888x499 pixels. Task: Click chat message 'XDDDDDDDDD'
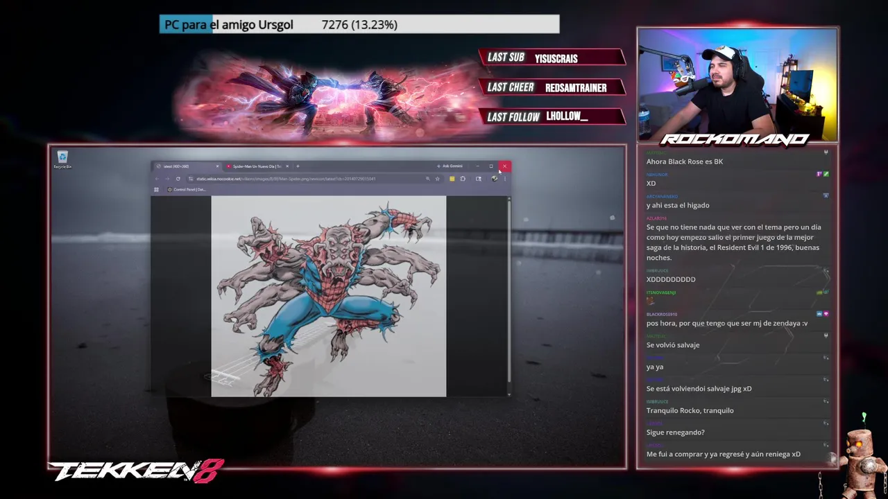click(671, 279)
